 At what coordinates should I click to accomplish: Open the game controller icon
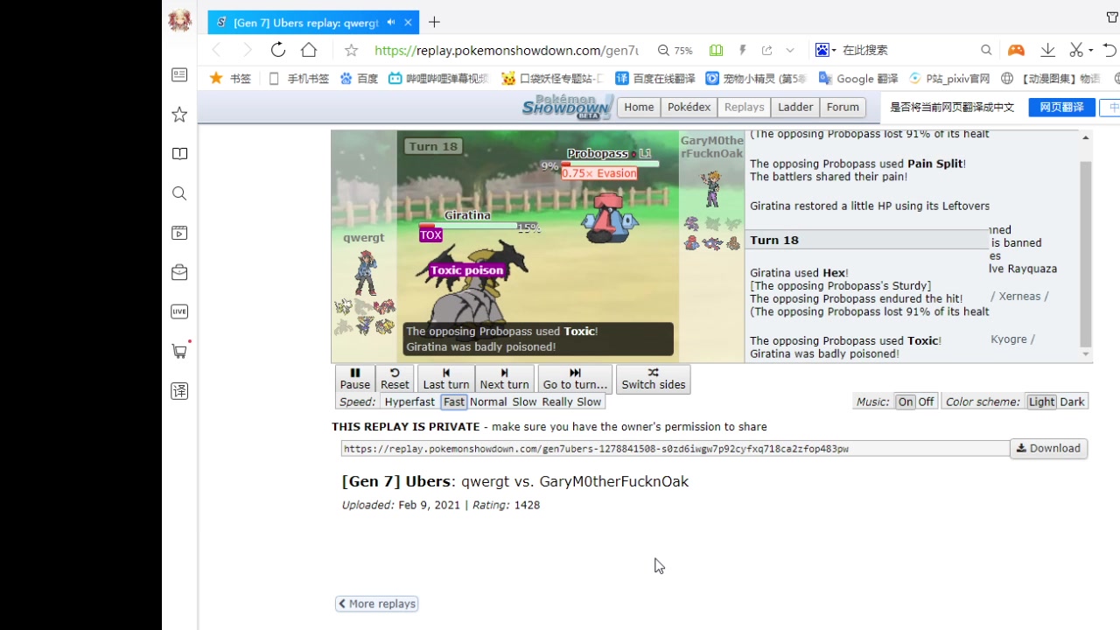(1016, 50)
